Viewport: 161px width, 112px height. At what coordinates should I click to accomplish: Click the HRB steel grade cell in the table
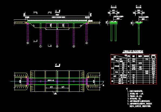117,66
